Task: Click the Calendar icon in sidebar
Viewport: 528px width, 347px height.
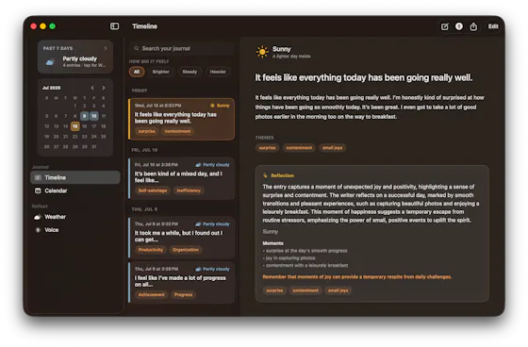Action: click(38, 191)
